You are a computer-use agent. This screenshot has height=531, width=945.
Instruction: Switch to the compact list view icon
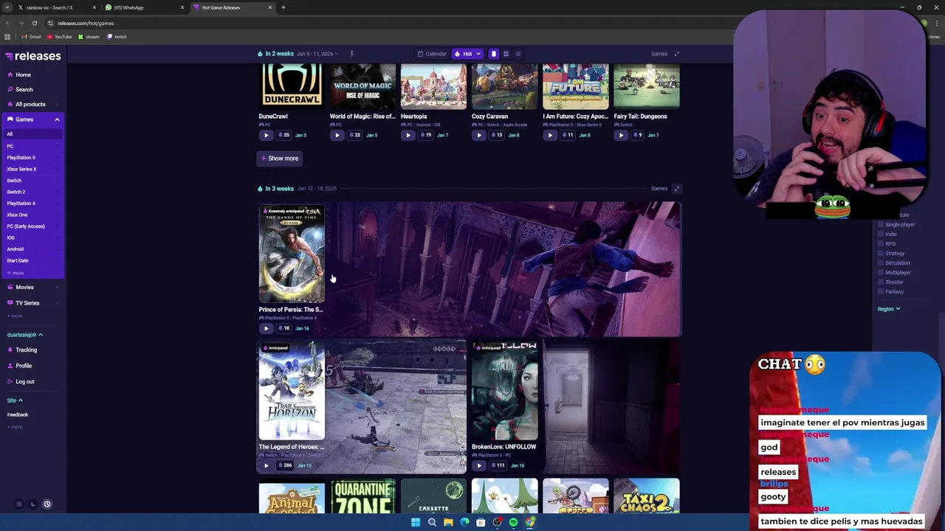pos(518,54)
